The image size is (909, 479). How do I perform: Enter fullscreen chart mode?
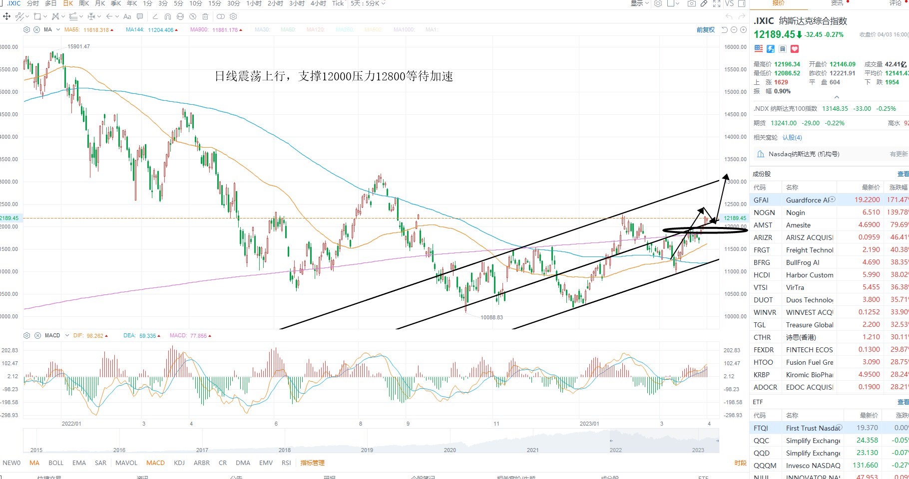pyautogui.click(x=716, y=3)
